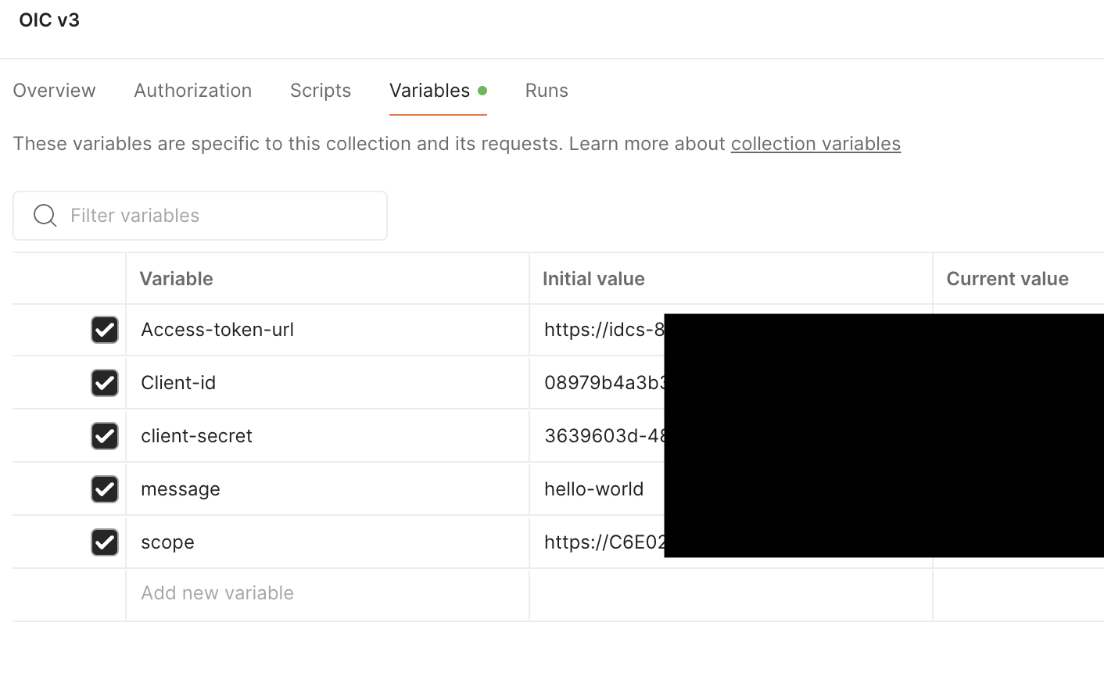Click the OIC v3 collection title

49,20
